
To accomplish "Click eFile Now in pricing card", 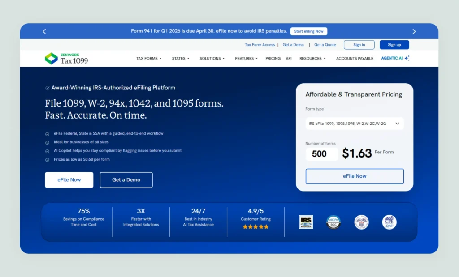I will [355, 176].
